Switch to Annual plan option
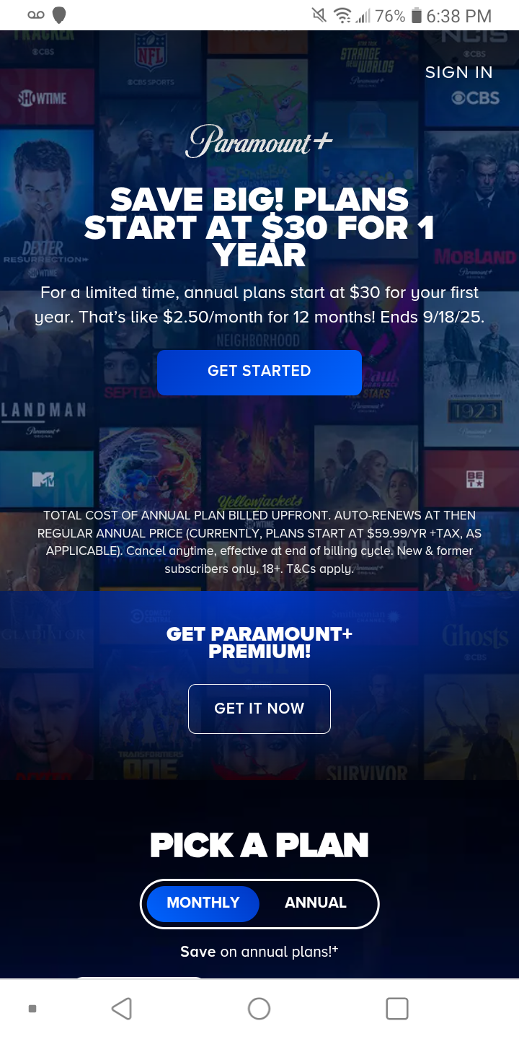 316,903
